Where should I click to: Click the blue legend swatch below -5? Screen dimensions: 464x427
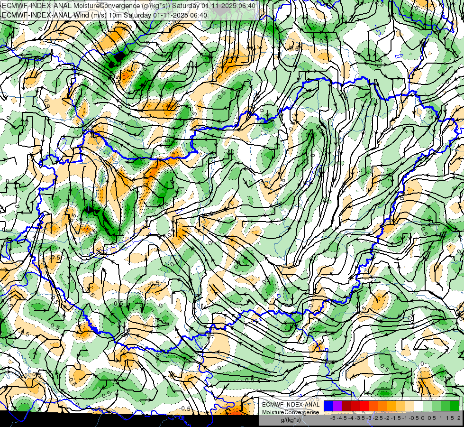328,406
